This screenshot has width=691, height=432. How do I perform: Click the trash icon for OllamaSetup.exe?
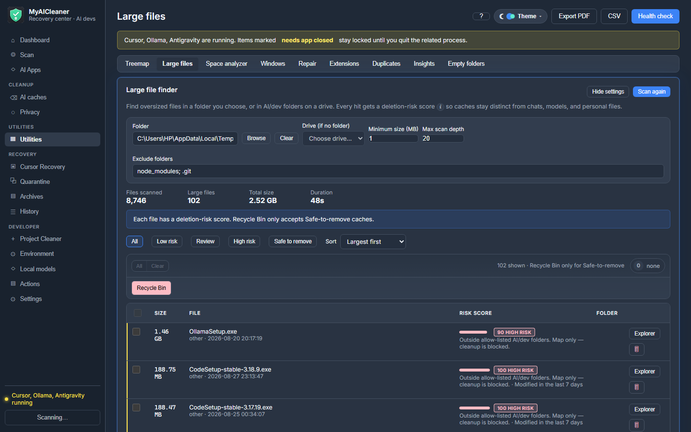(637, 349)
